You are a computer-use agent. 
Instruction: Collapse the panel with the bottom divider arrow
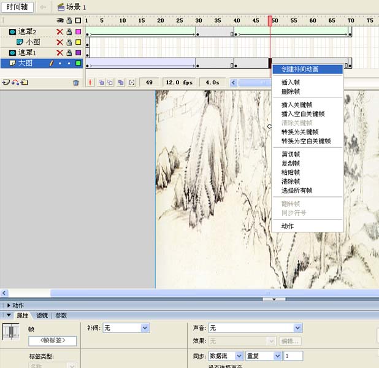[x=274, y=299]
